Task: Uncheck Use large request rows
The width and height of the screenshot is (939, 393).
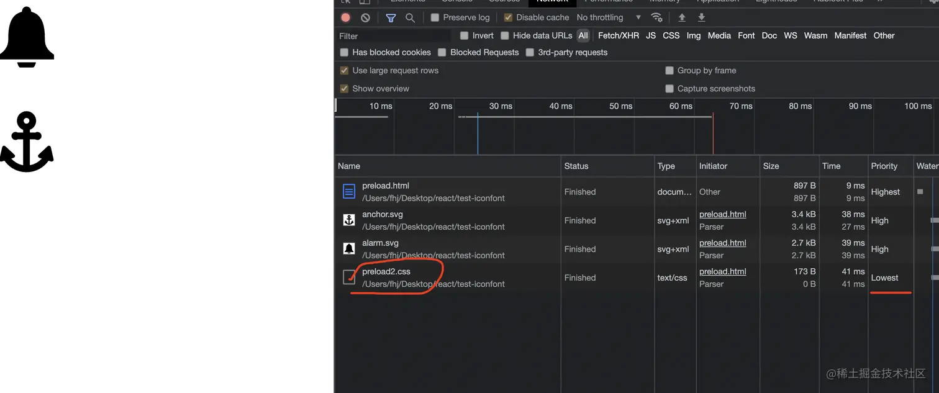Action: (x=344, y=70)
